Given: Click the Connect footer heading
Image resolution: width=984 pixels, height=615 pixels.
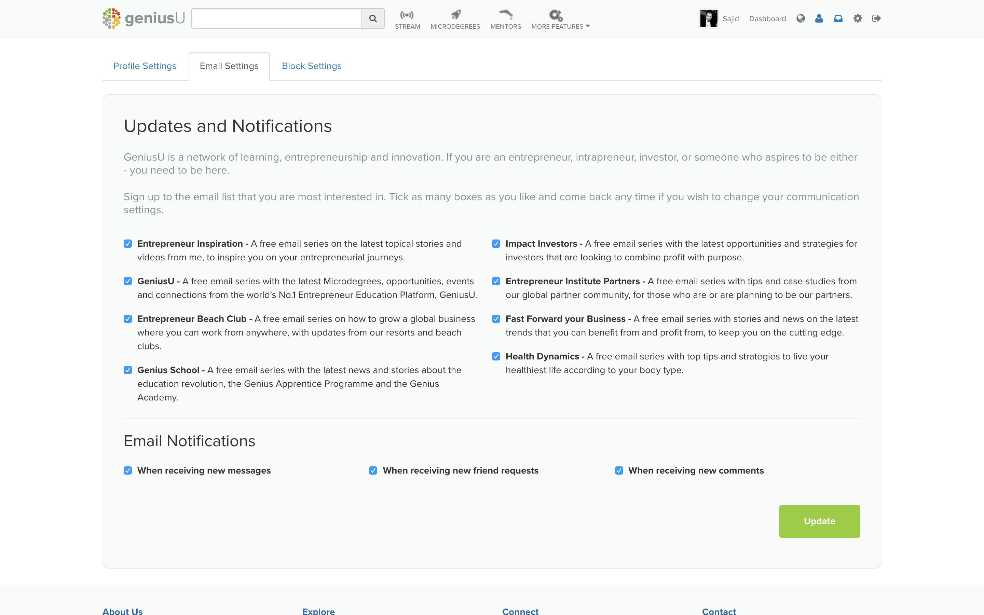Looking at the screenshot, I should click(x=520, y=611).
